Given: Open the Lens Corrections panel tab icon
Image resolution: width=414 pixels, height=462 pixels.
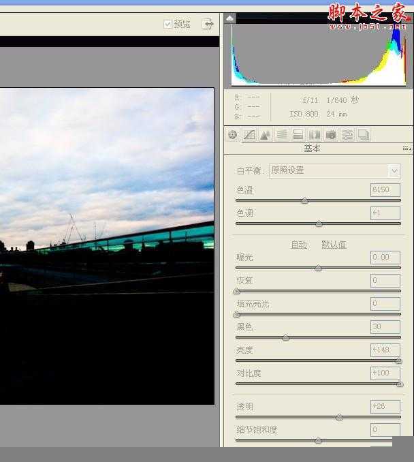Looking at the screenshot, I should (314, 135).
